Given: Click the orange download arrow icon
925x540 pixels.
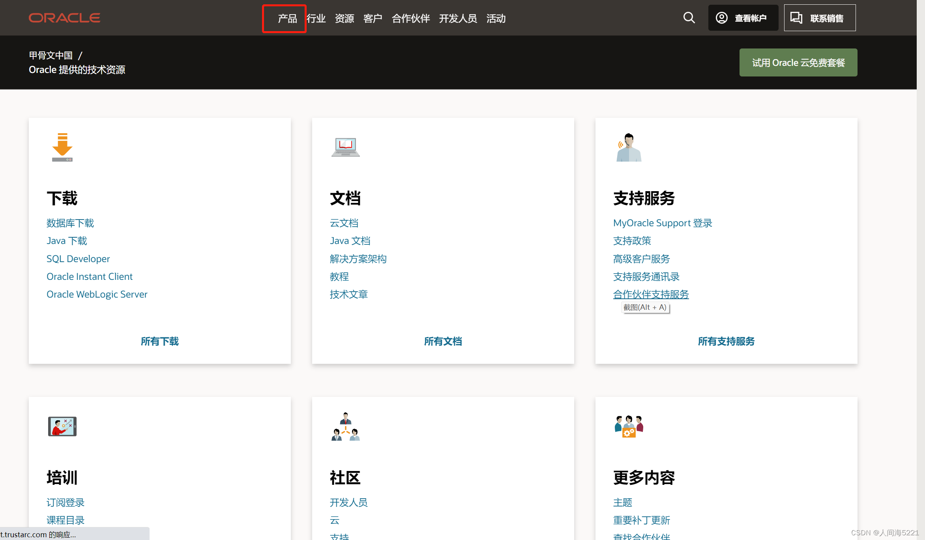Looking at the screenshot, I should tap(62, 147).
